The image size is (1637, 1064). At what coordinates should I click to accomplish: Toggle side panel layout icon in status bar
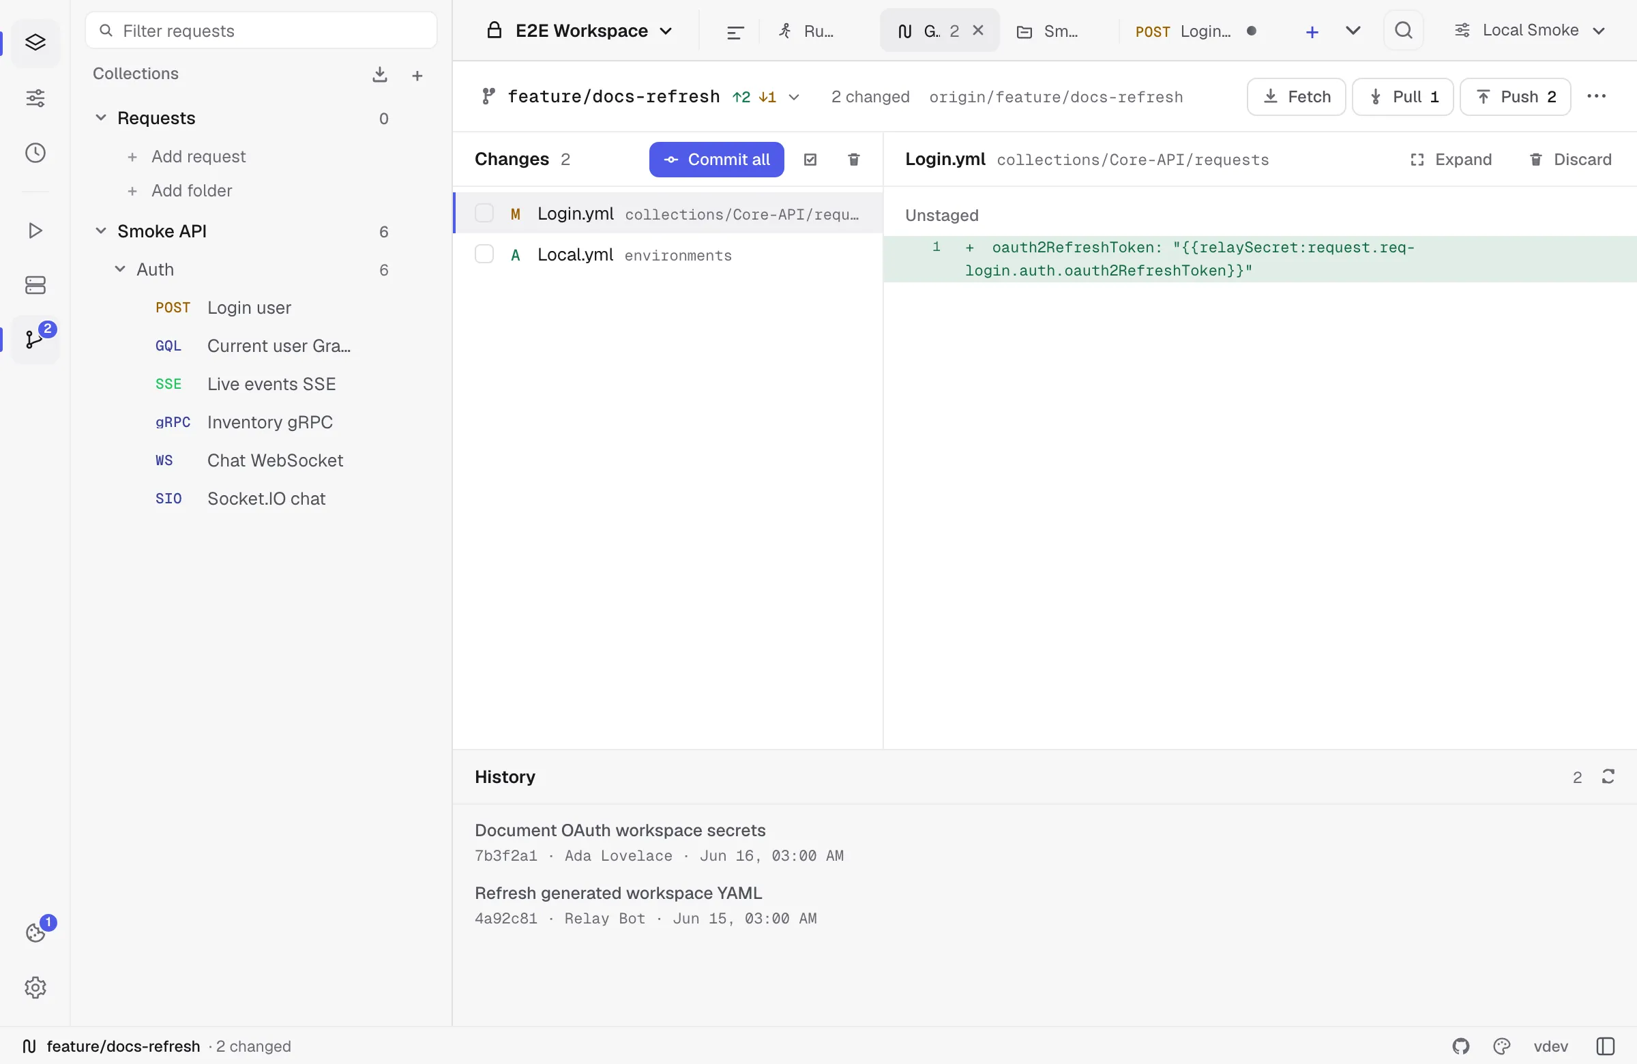click(x=1606, y=1046)
